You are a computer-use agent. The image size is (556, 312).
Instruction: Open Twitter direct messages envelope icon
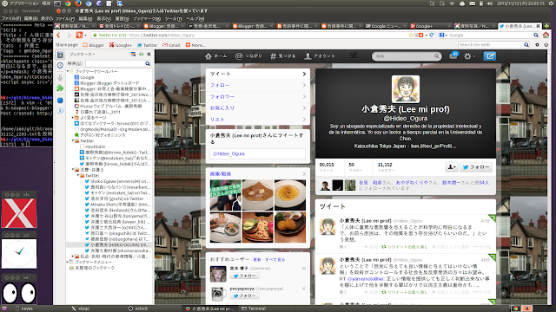453,55
